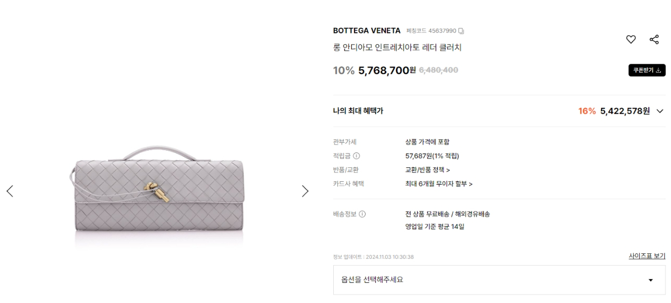Open the 배송정보 info icon
This screenshot has width=671, height=303.
(362, 214)
